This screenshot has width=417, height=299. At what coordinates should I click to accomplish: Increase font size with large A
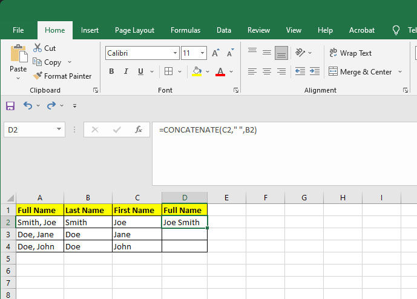pyautogui.click(x=215, y=53)
